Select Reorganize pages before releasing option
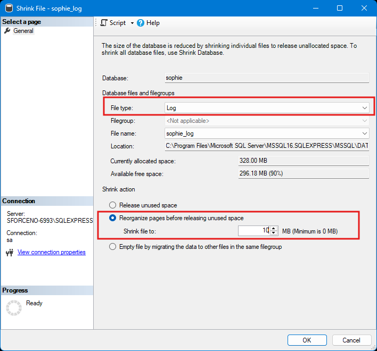The width and height of the screenshot is (377, 351). tap(112, 218)
